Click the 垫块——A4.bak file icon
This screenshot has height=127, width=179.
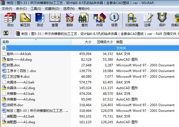click(4, 54)
